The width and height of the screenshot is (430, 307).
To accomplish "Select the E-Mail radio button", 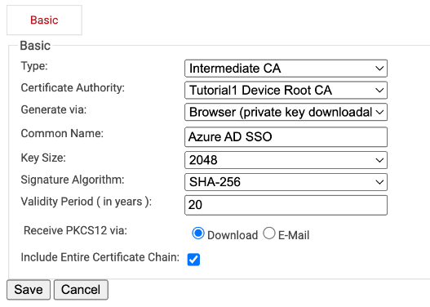I will [269, 234].
